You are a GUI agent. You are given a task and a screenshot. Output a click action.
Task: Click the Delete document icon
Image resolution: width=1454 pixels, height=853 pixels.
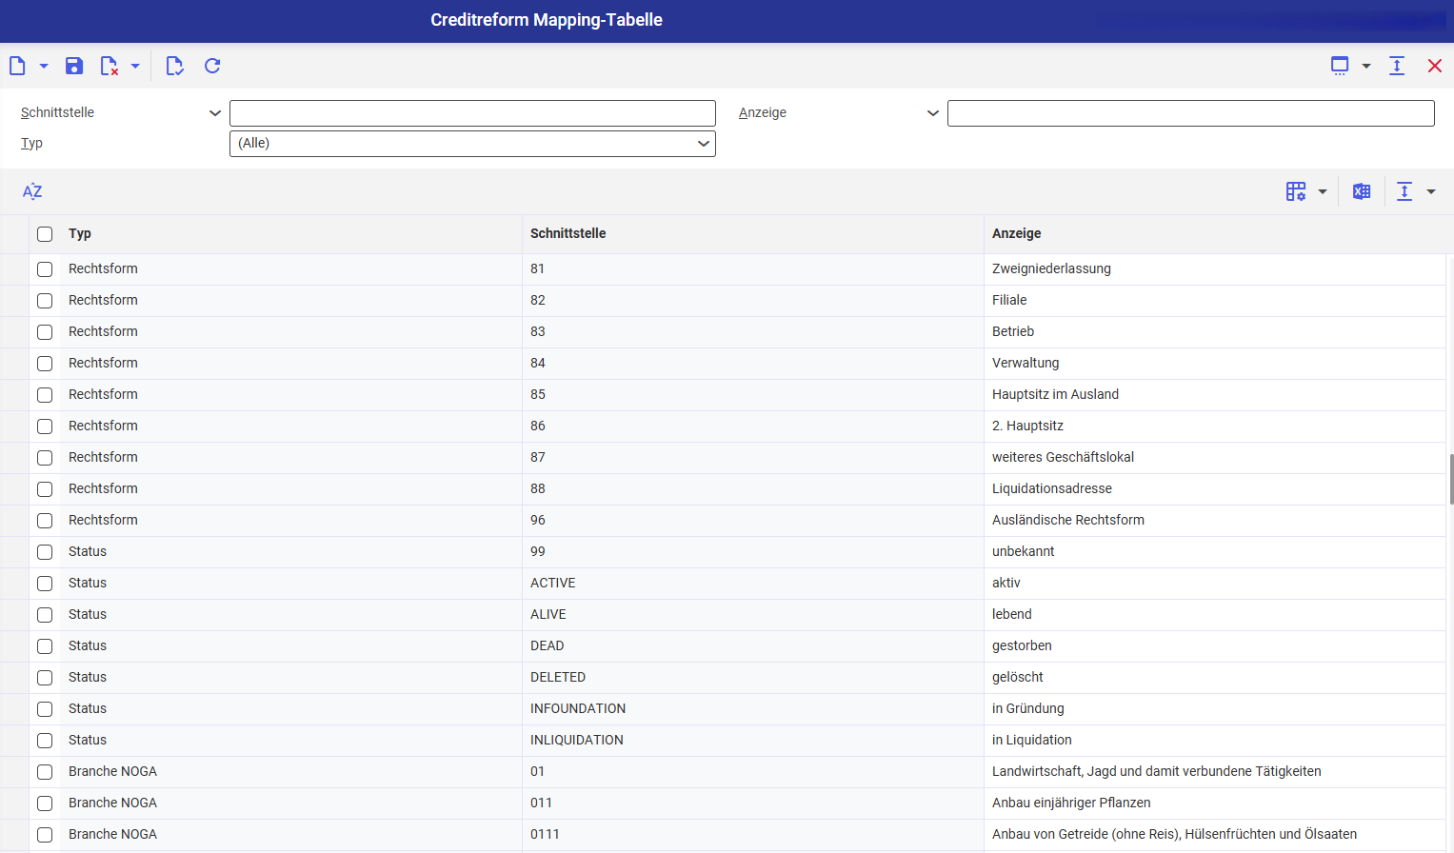pyautogui.click(x=110, y=66)
